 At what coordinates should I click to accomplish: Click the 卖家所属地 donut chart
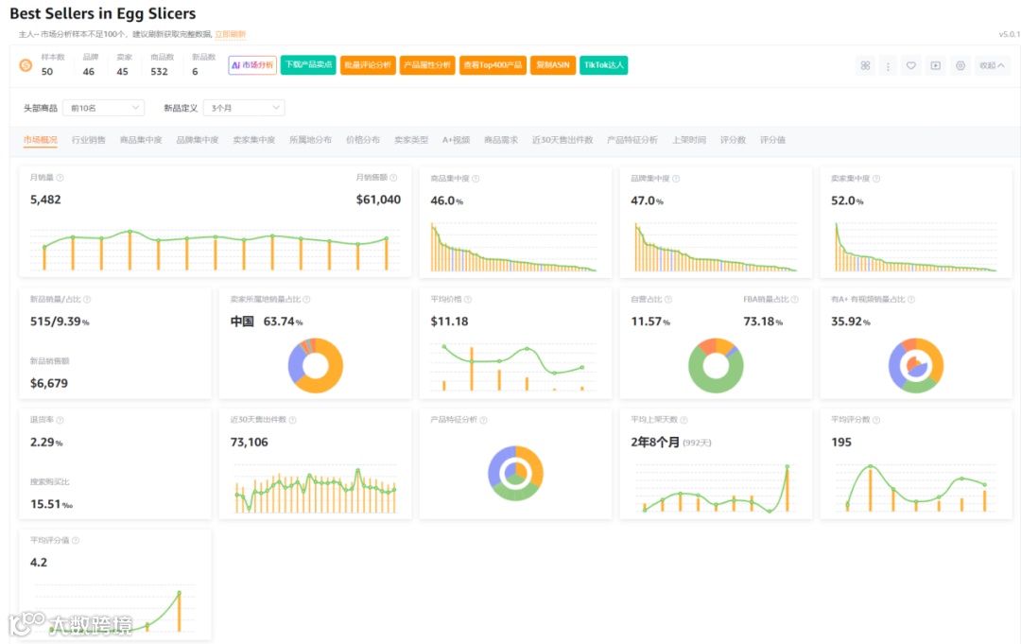point(316,365)
